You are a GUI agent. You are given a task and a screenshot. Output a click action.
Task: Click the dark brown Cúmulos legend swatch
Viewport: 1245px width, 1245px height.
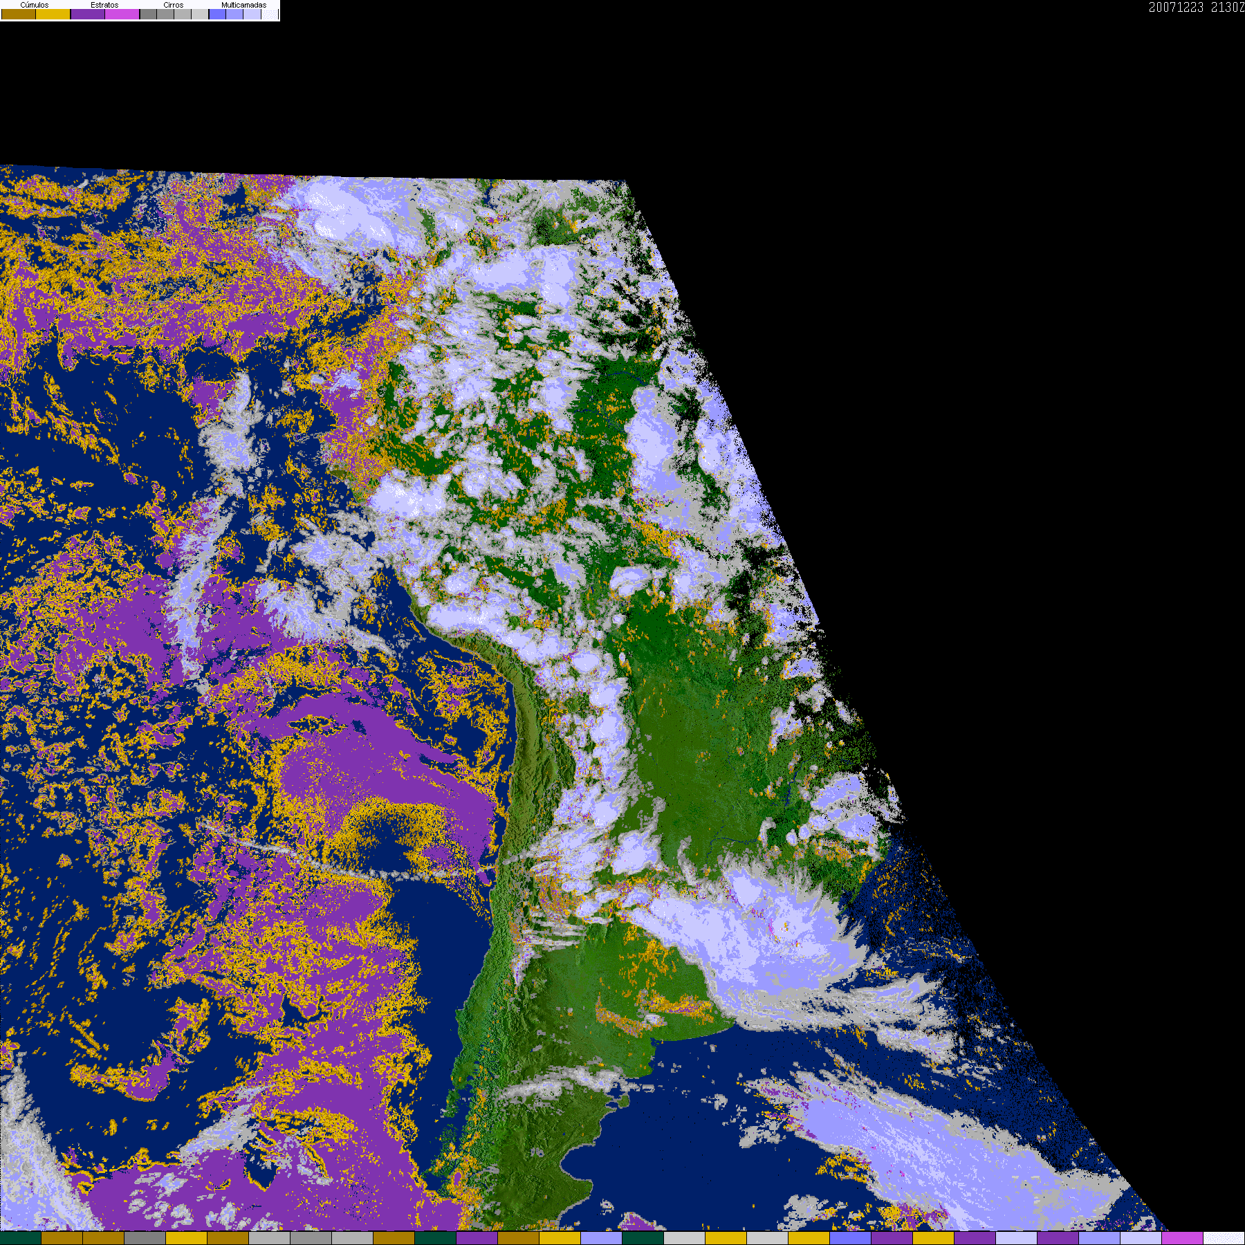(x=19, y=14)
